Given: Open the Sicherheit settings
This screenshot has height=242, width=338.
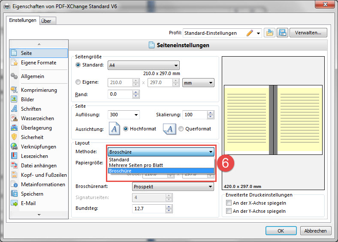Looking at the screenshot, I should (x=39, y=137).
